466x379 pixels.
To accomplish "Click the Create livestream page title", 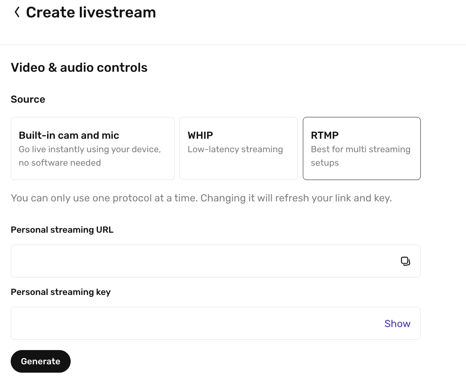I will 91,12.
